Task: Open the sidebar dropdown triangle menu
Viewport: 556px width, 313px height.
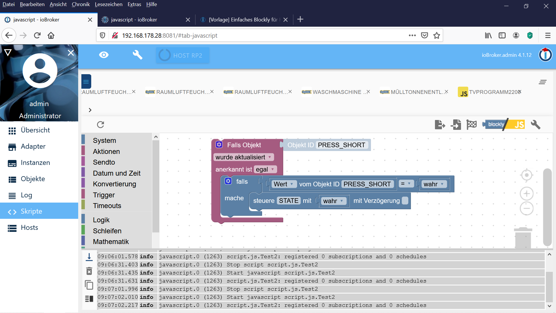Action: (x=8, y=52)
